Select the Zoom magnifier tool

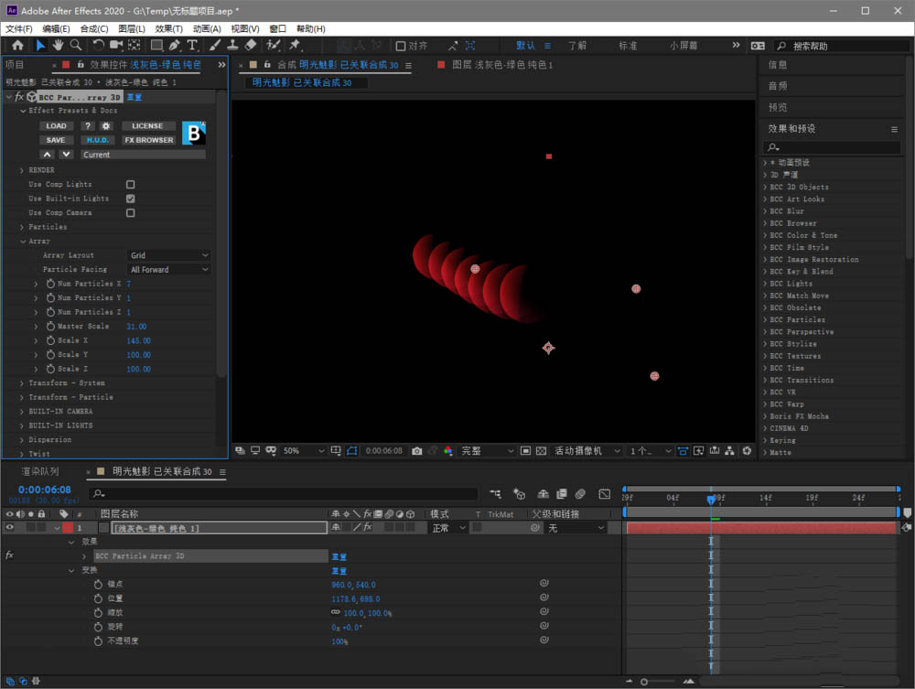pos(76,45)
